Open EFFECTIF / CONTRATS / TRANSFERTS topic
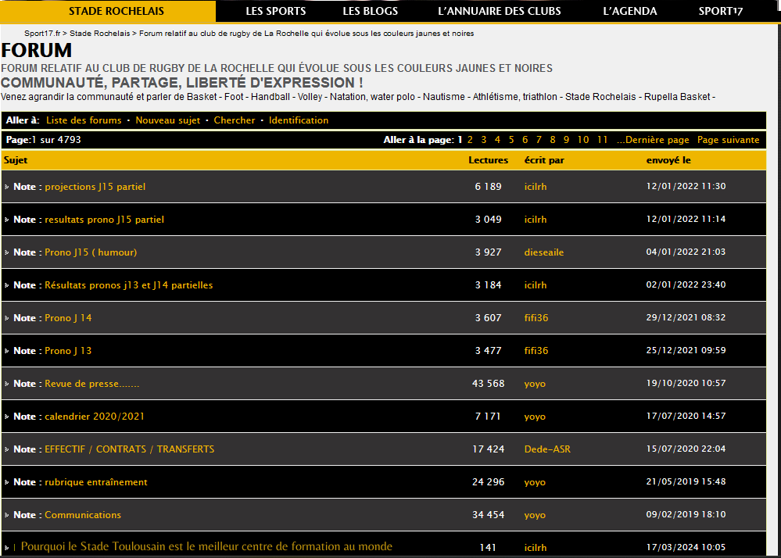781x558 pixels. (130, 449)
